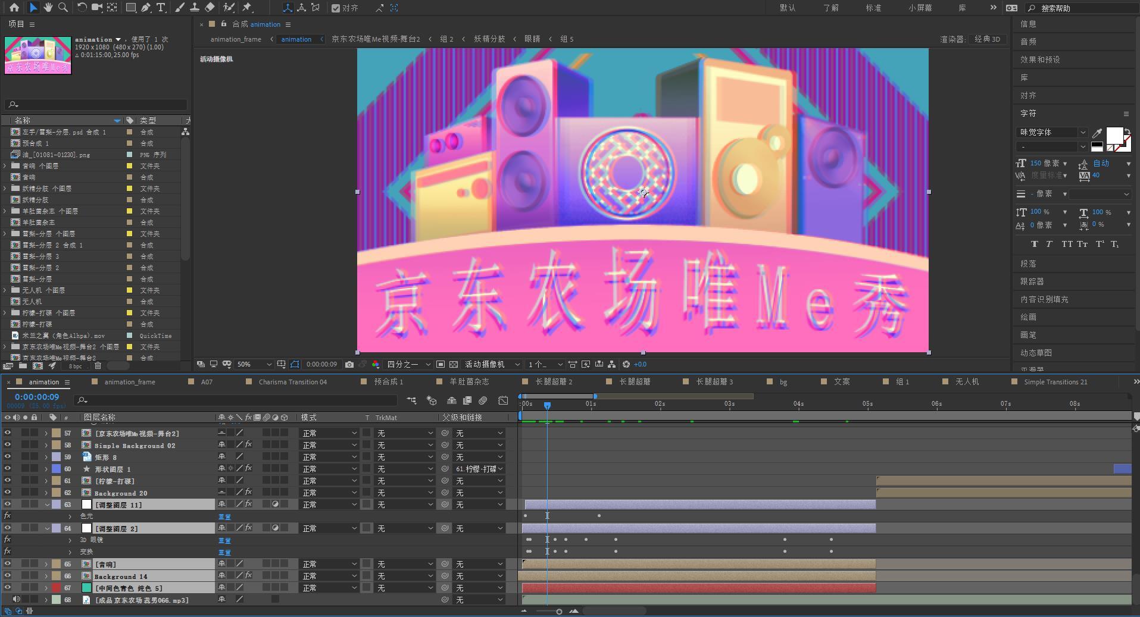Mute audio of 成品京东农场 mp3 layer
The height and width of the screenshot is (617, 1140).
click(16, 600)
